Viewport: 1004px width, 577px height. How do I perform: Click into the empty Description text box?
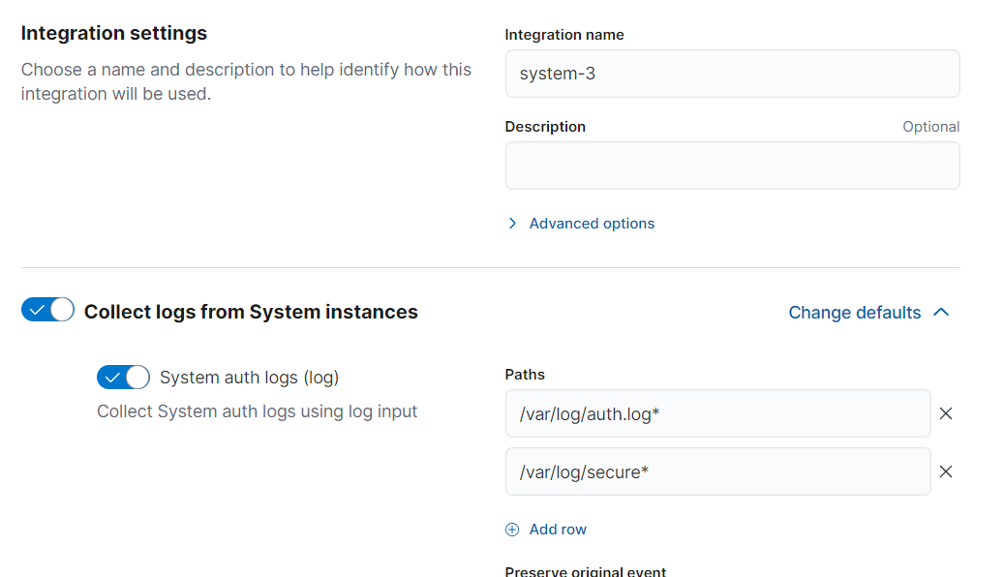[732, 166]
